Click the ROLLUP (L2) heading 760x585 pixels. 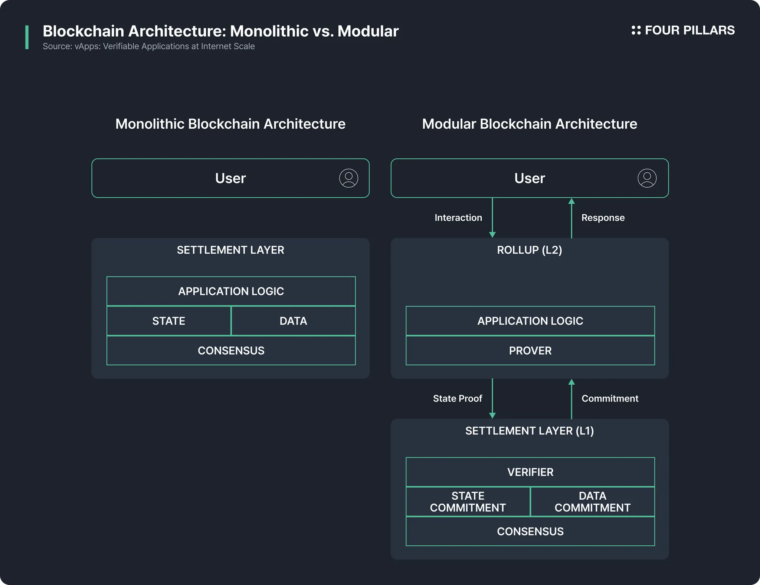pyautogui.click(x=530, y=250)
